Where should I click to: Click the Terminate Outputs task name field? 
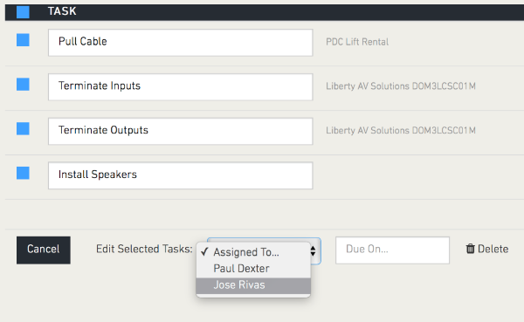181,131
